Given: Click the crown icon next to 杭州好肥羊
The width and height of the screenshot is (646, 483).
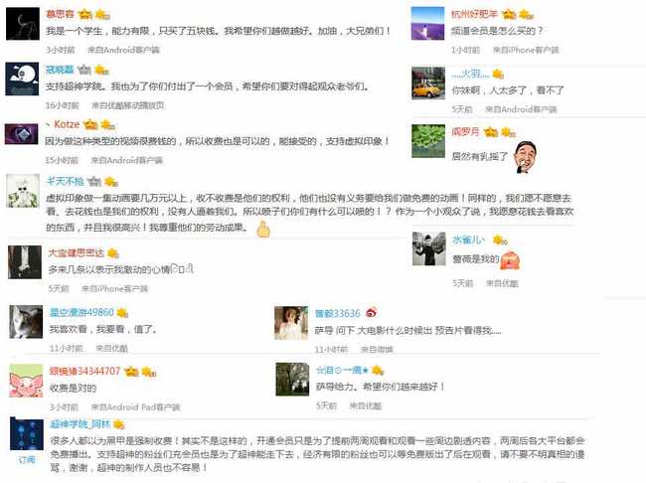Looking at the screenshot, I should click(509, 14).
